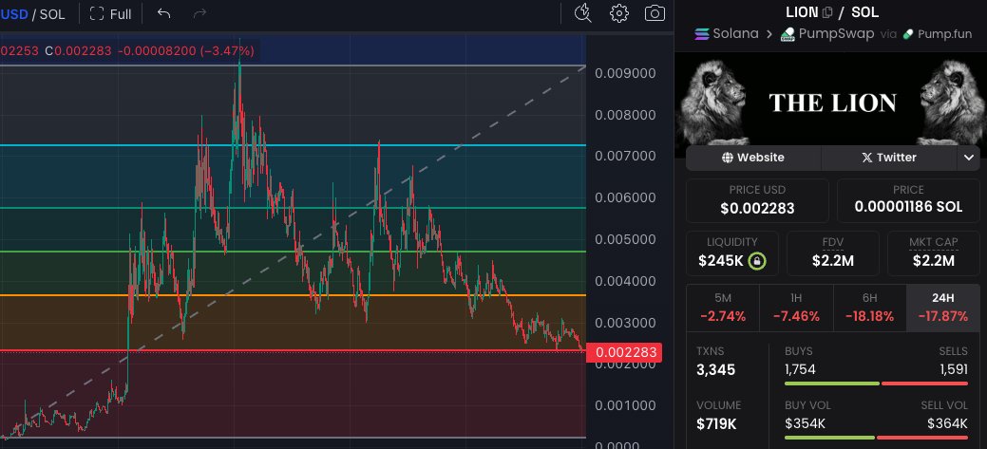The width and height of the screenshot is (987, 449).
Task: Open chart settings gear
Action: (x=618, y=13)
